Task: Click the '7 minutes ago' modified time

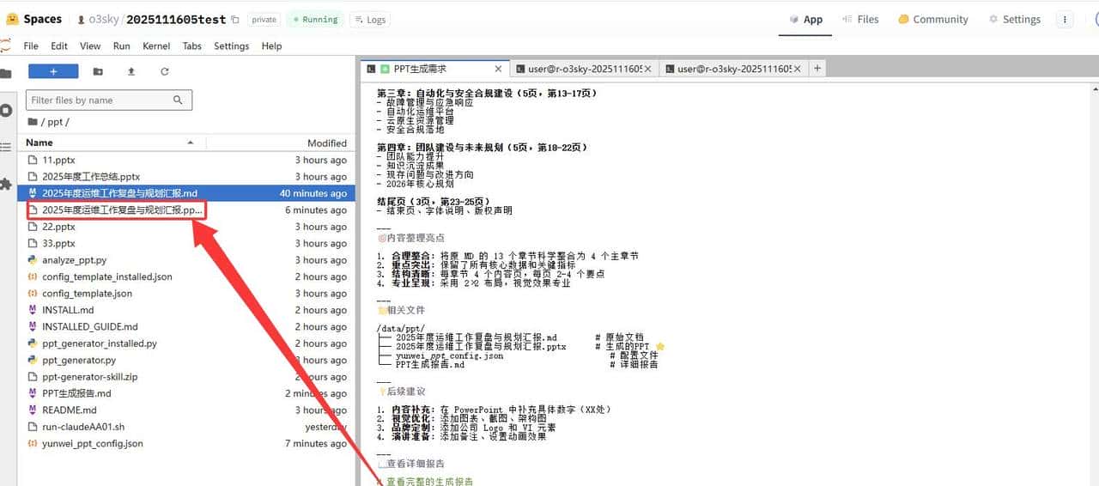Action: click(x=316, y=444)
